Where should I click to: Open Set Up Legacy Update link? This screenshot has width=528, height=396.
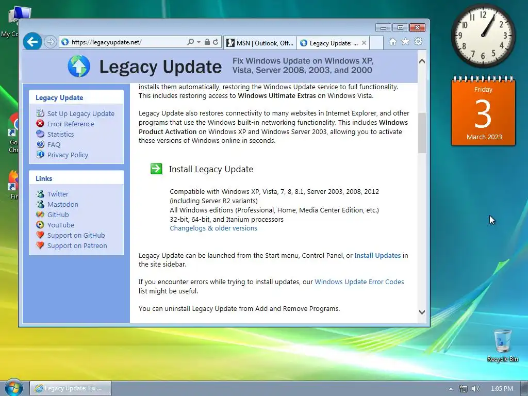coord(81,114)
